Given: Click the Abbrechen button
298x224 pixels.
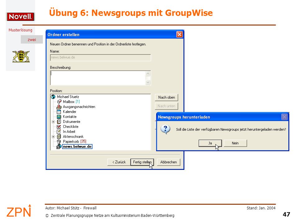Looking at the screenshot, I should 169,162.
